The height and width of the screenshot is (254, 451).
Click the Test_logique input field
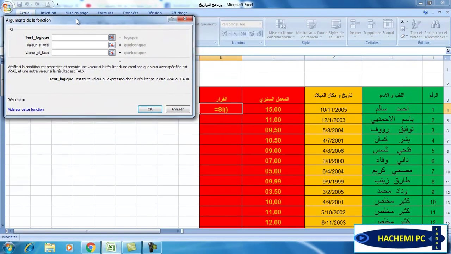click(80, 37)
